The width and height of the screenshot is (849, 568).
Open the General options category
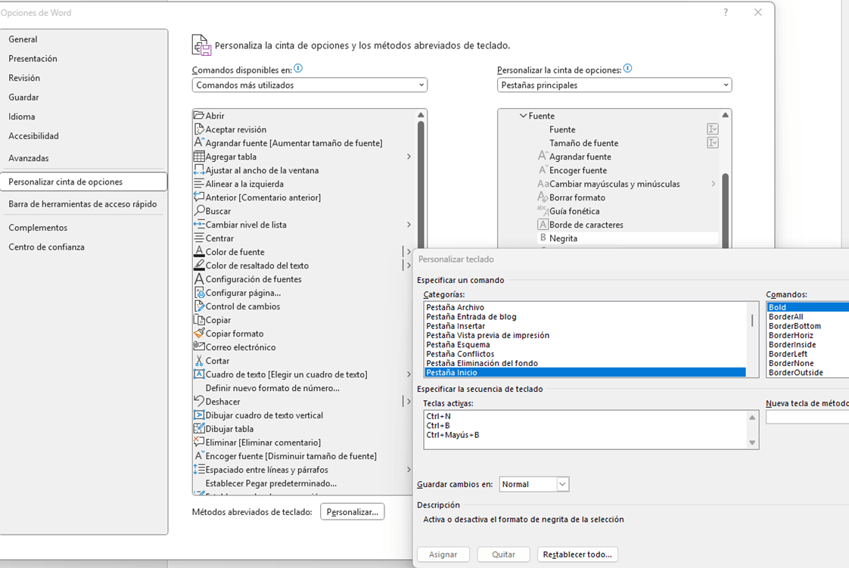pos(84,39)
